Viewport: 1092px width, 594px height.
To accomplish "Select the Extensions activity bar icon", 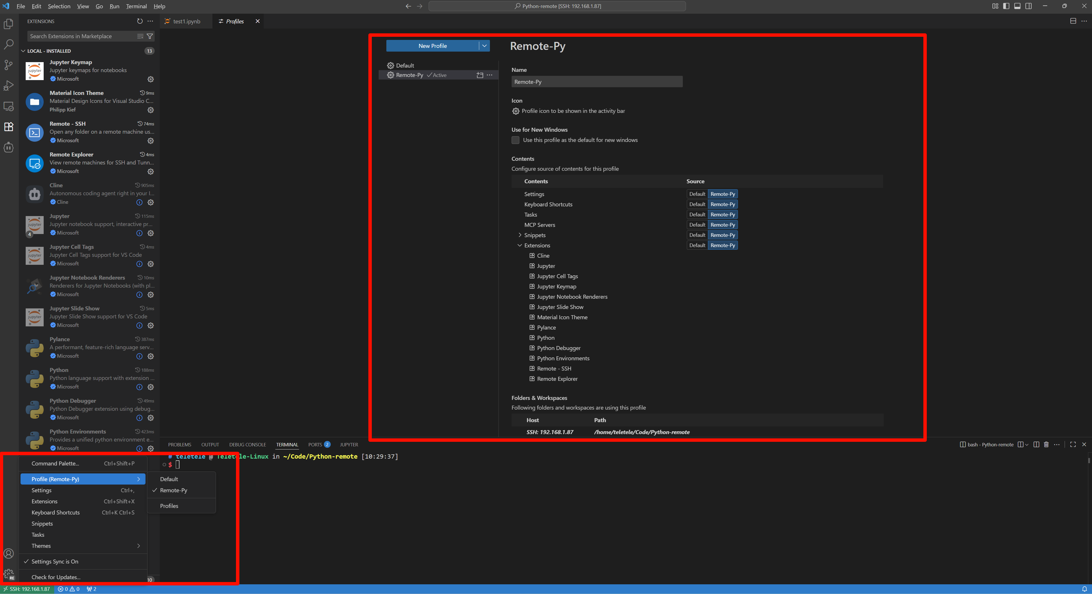I will coord(9,127).
